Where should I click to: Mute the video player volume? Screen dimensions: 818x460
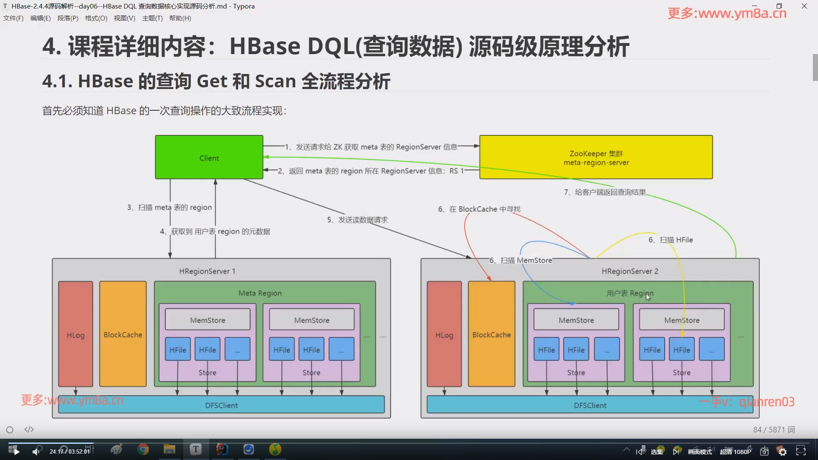[x=36, y=451]
